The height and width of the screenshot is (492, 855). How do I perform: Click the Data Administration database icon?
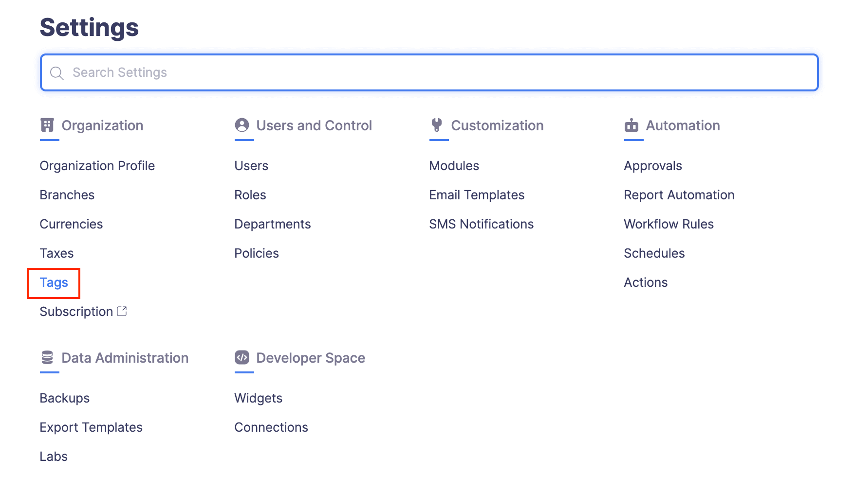click(x=47, y=358)
